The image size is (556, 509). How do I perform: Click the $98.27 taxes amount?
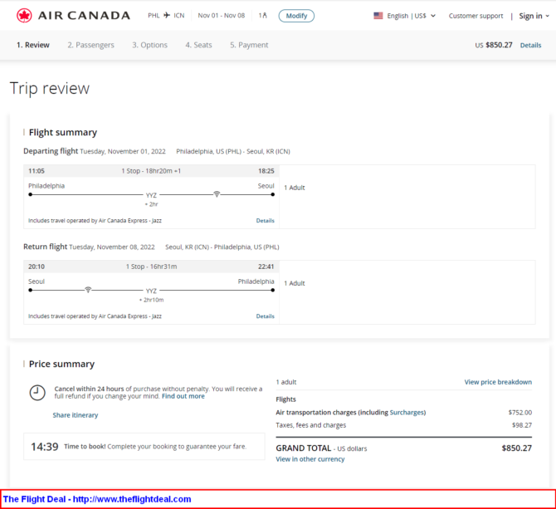tap(522, 425)
